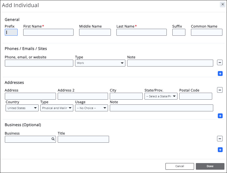The height and width of the screenshot is (173, 227).
Task: Click the search magnifier in Business field
Action: point(53,139)
